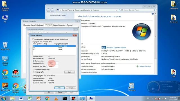Click the Maximum size (MB) field
The height and width of the screenshot is (101, 180).
[53, 66]
